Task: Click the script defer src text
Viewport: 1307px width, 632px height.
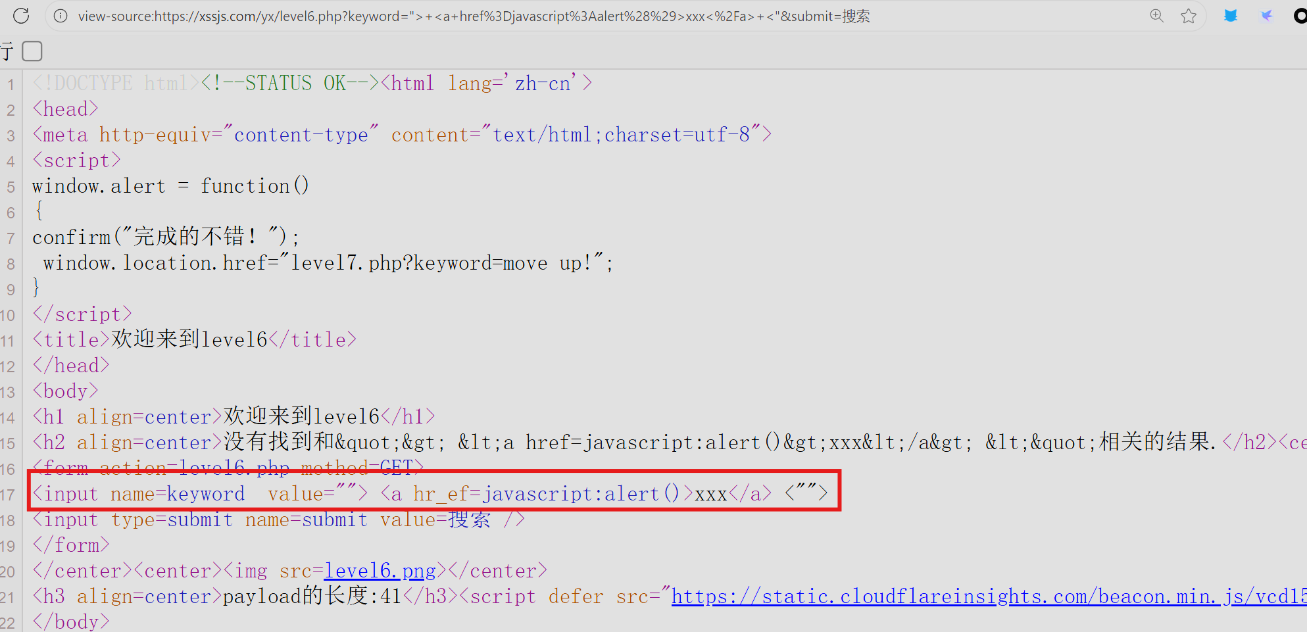Action: tap(566, 596)
